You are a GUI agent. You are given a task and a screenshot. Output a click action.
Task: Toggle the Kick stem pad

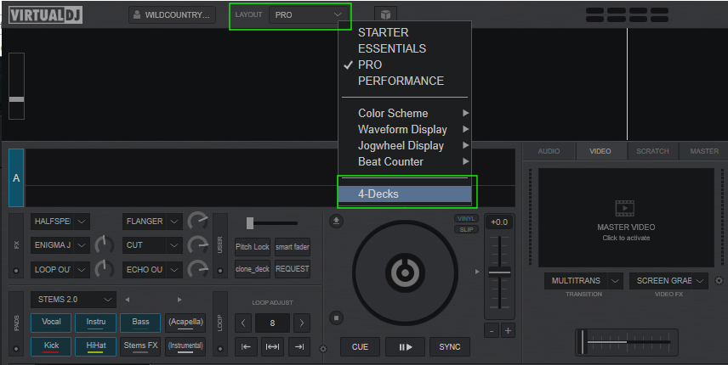click(x=51, y=346)
